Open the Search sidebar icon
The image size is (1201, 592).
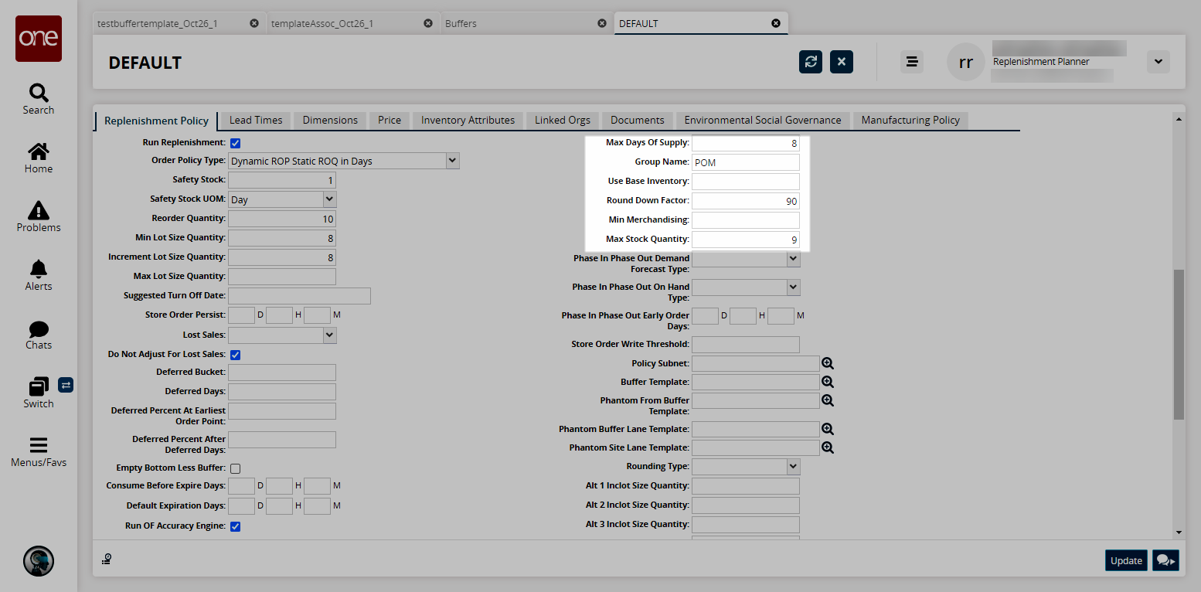click(x=39, y=99)
